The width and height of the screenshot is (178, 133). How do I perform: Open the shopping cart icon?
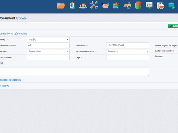coord(116,6)
